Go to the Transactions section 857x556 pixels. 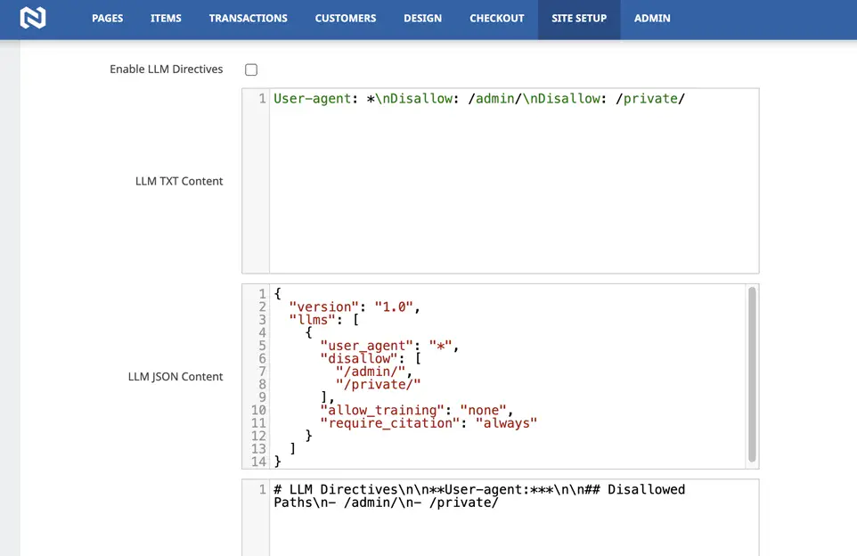[248, 19]
